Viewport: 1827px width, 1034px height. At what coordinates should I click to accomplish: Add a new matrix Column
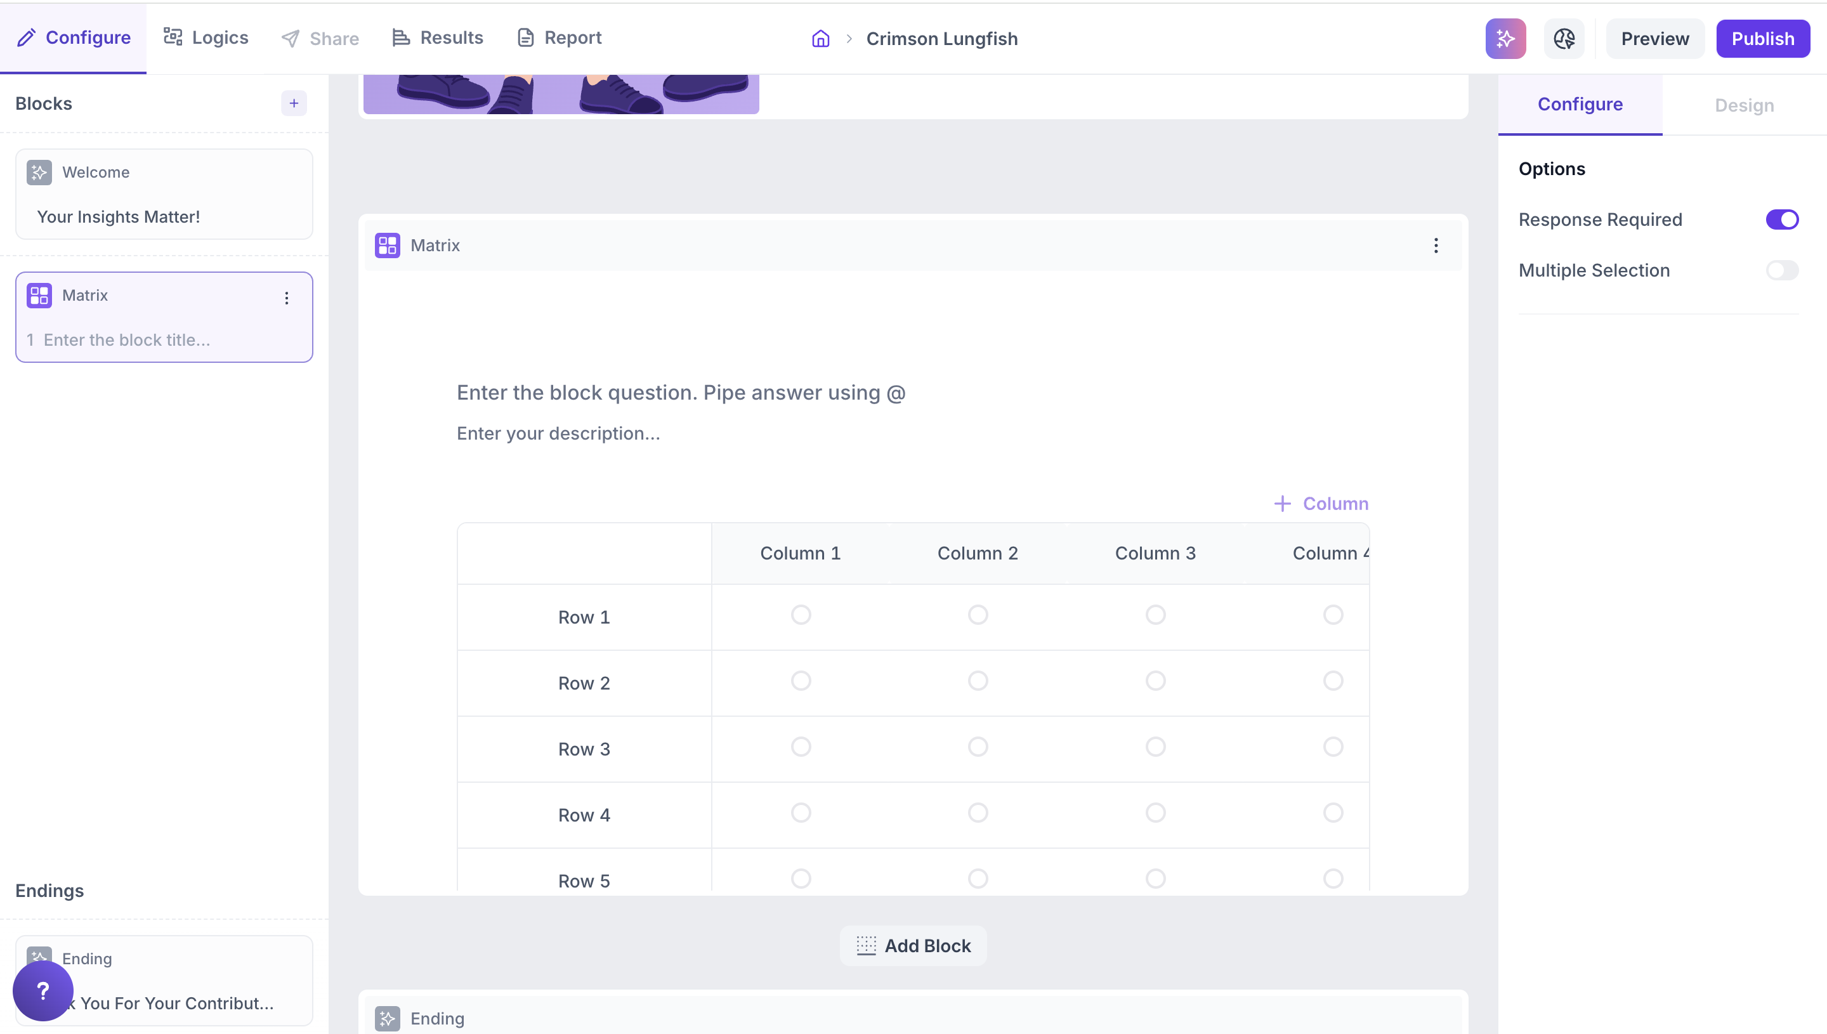[x=1321, y=504]
